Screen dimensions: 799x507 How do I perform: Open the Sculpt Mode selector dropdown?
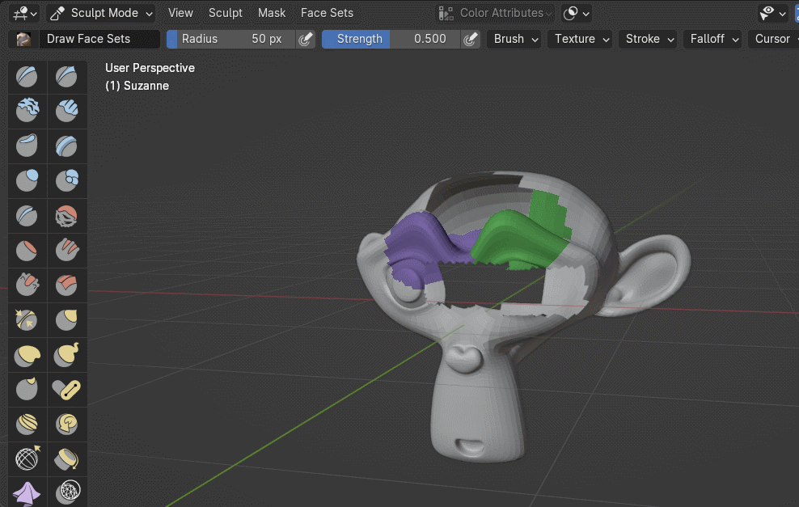(102, 13)
